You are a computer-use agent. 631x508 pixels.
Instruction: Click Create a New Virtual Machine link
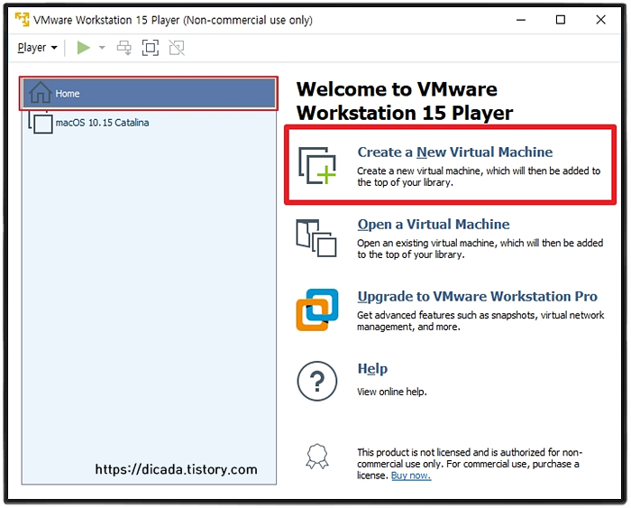(x=454, y=152)
